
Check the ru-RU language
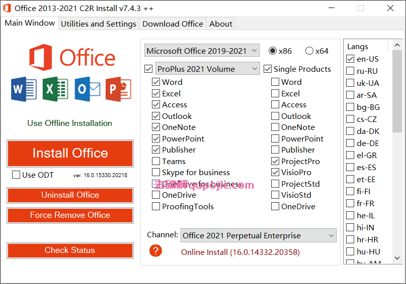350,71
